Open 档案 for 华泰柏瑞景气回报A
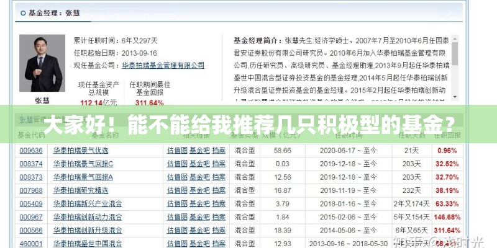497x248 pixels. [219, 177]
